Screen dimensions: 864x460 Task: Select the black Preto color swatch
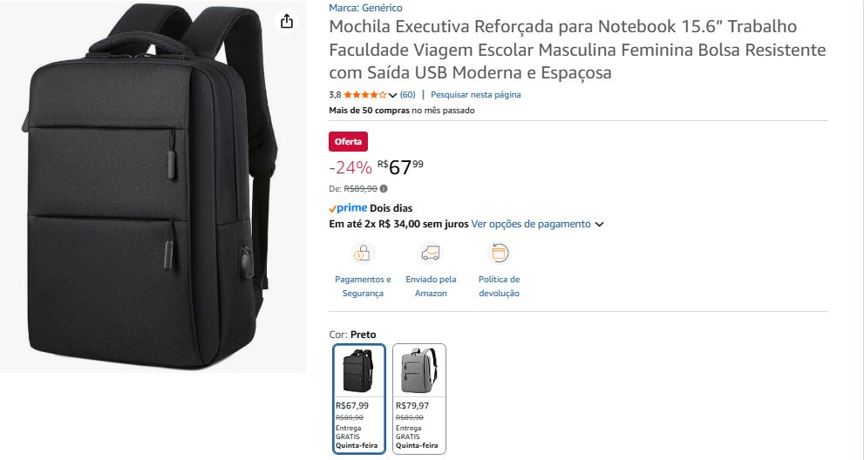pos(359,399)
